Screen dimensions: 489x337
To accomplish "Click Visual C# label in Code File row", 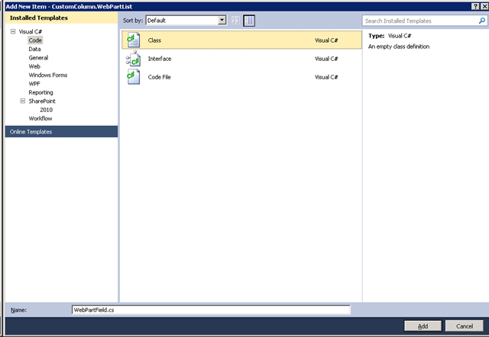I will click(x=326, y=77).
